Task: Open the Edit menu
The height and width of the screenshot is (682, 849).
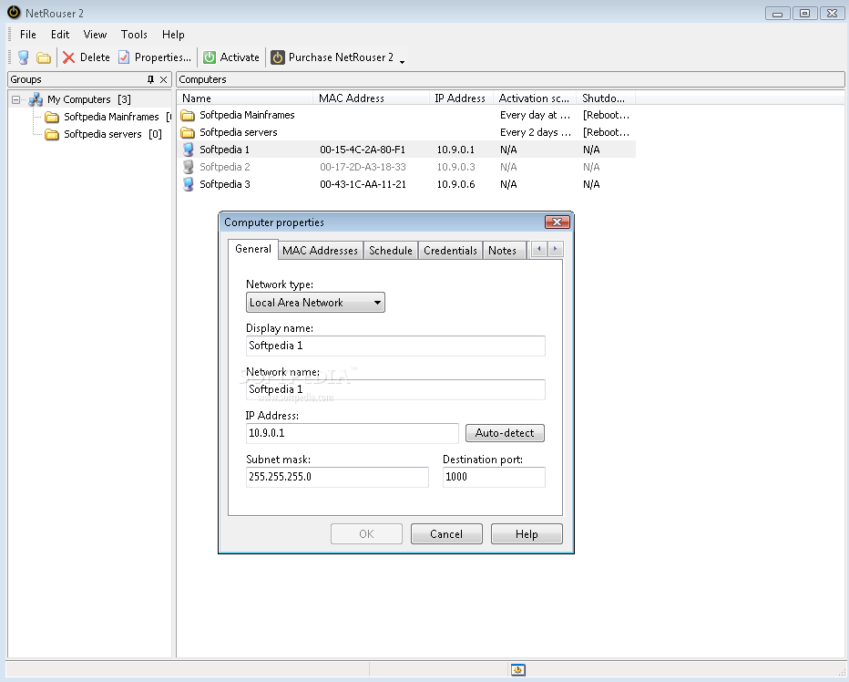Action: pos(60,35)
